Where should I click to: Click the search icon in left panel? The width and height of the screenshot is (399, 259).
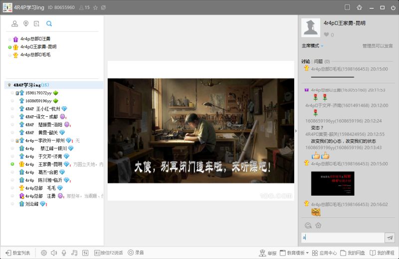point(49,23)
